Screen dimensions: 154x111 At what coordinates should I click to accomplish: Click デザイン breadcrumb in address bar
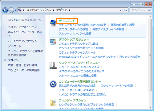(62, 10)
